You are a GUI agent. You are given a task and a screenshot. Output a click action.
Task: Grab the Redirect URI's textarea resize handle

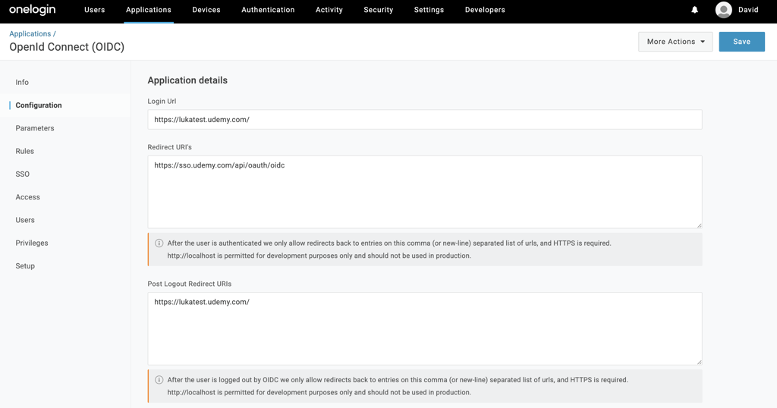(x=699, y=225)
